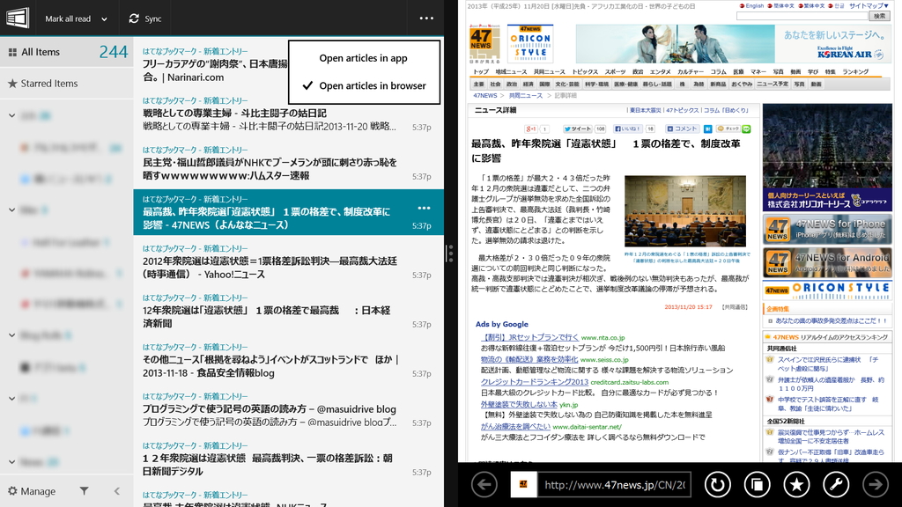Click the star icon beside Starred Items
This screenshot has width=902, height=507.
pos(12,84)
